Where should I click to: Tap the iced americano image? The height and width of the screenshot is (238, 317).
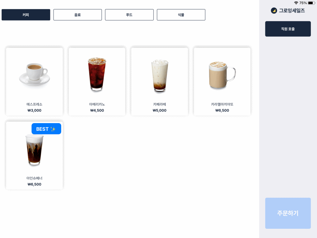tap(97, 74)
